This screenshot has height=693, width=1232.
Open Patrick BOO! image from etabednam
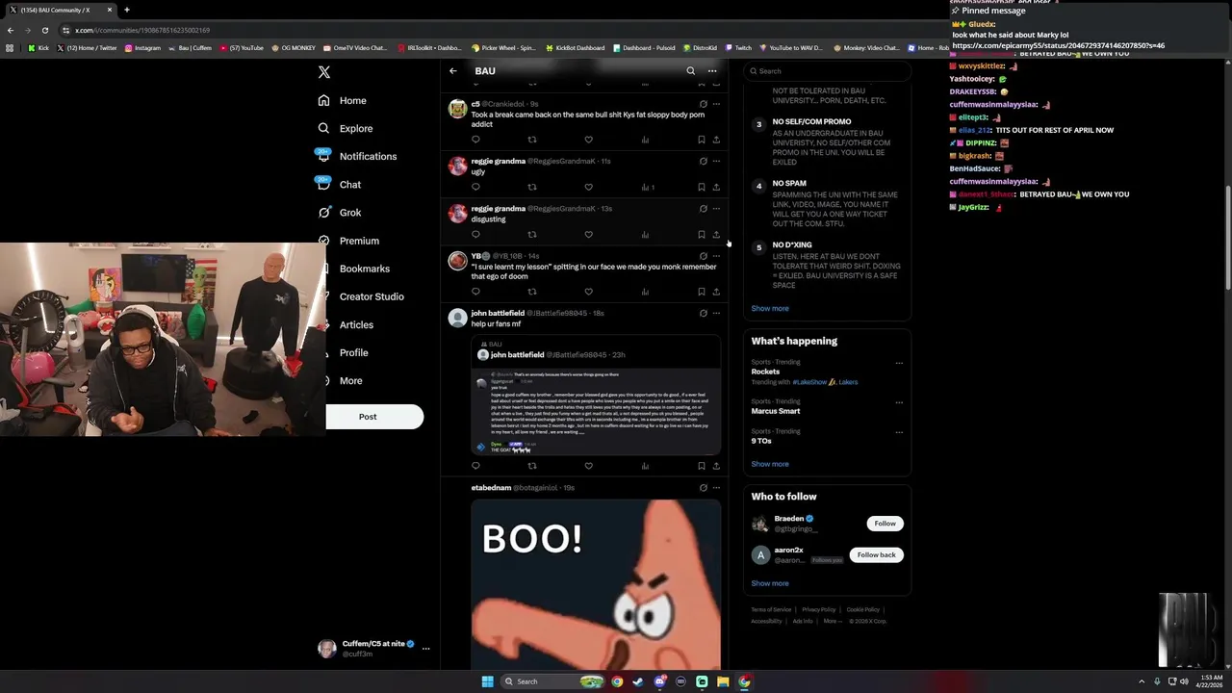(596, 584)
